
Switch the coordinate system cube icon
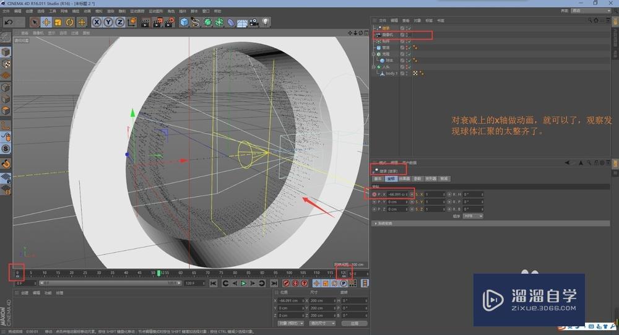point(132,22)
